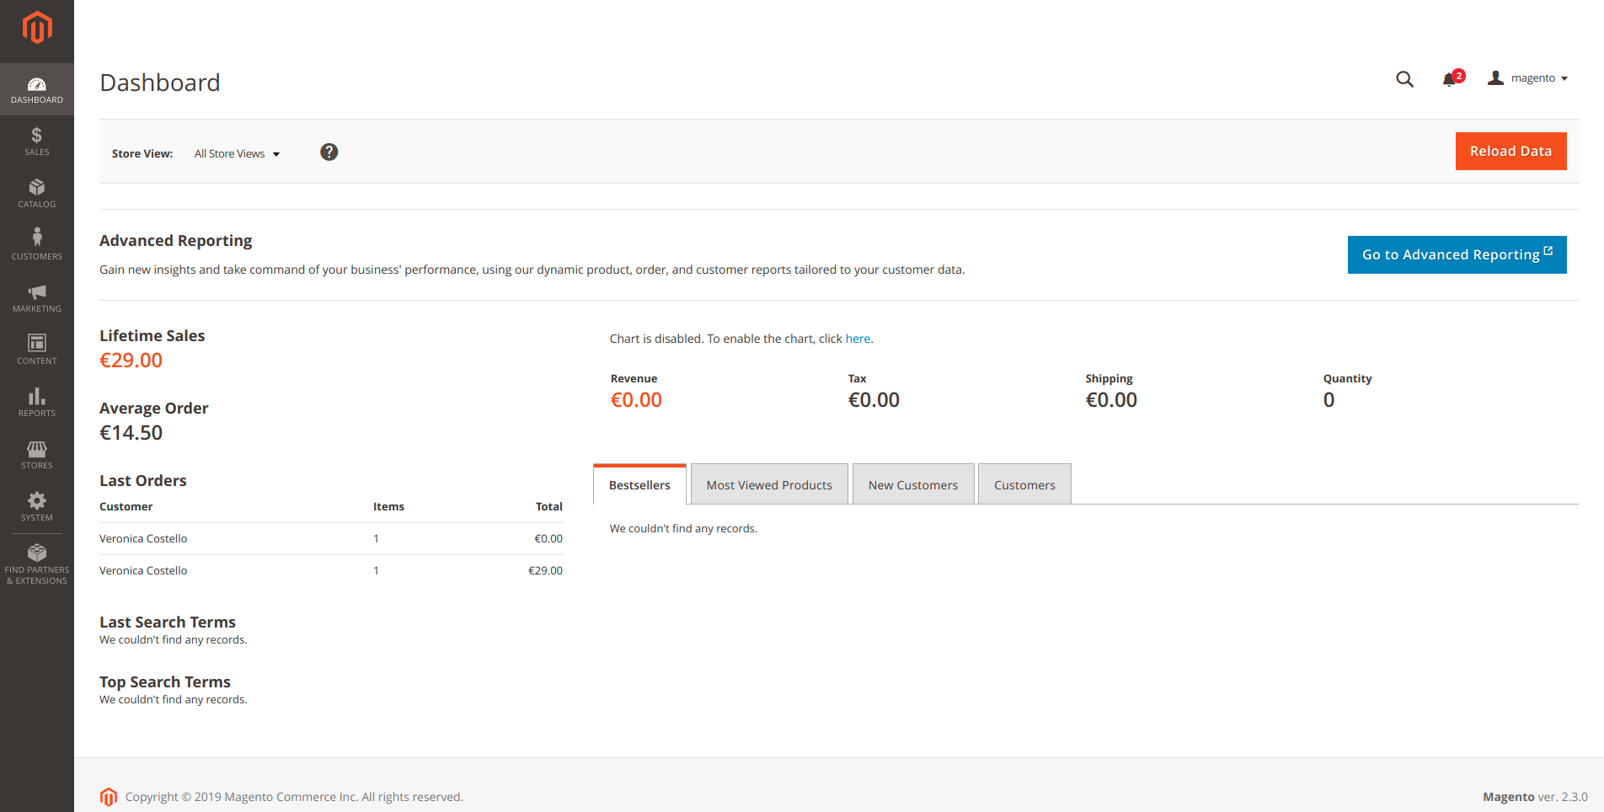The width and height of the screenshot is (1604, 812).
Task: Select the Catalog icon in the sidebar
Action: pyautogui.click(x=36, y=193)
